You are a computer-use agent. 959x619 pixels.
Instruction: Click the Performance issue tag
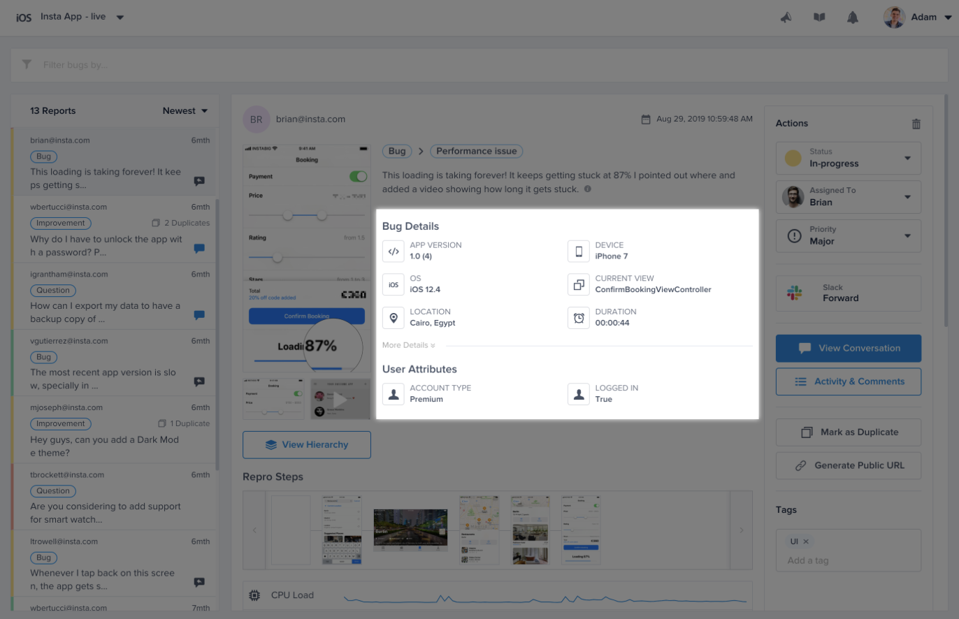[x=476, y=151]
